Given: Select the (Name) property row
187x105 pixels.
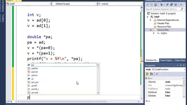Looking at the screenshot, I should coord(165,82).
